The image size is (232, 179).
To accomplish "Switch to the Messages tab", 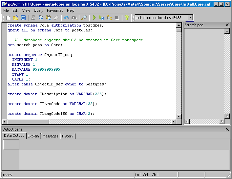I will point(51,136).
